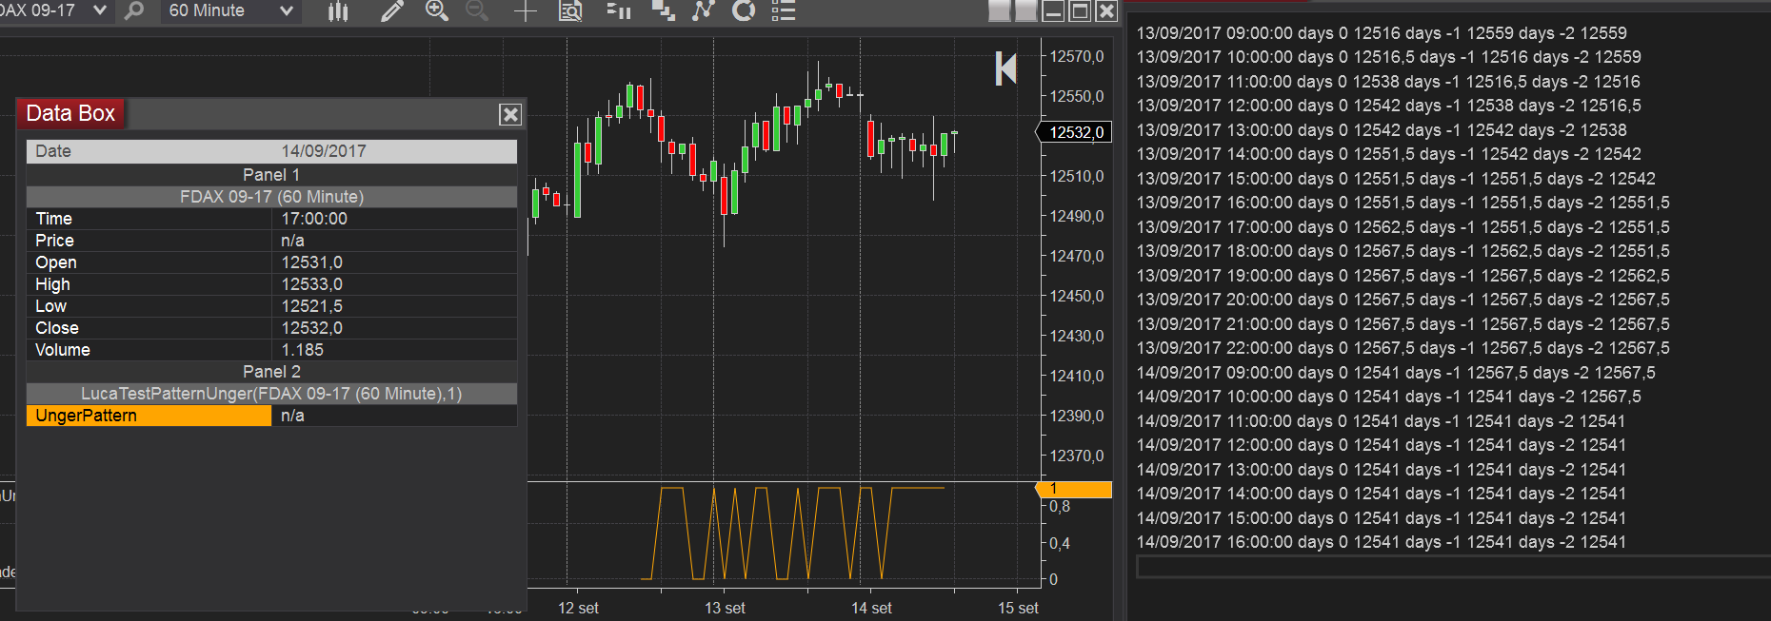1771x621 pixels.
Task: Click the Price n/a cell
Action: click(x=394, y=241)
